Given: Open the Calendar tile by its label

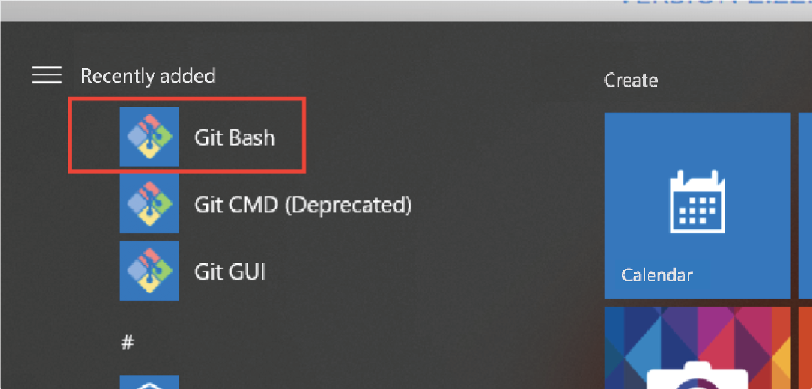Looking at the screenshot, I should point(657,275).
